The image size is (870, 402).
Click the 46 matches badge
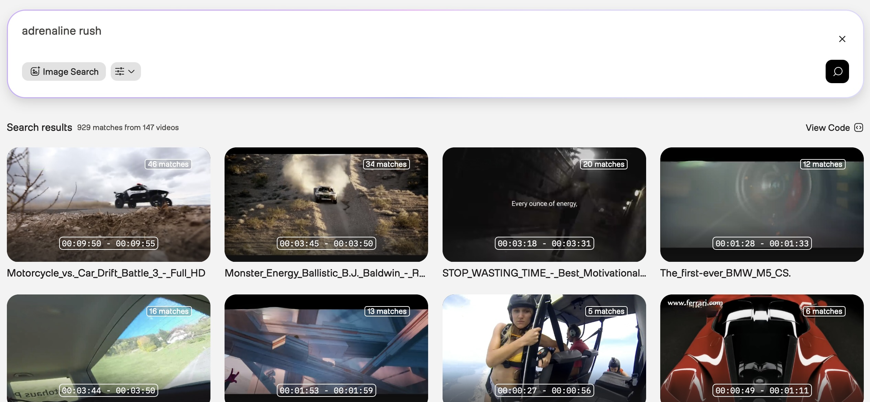(x=168, y=164)
